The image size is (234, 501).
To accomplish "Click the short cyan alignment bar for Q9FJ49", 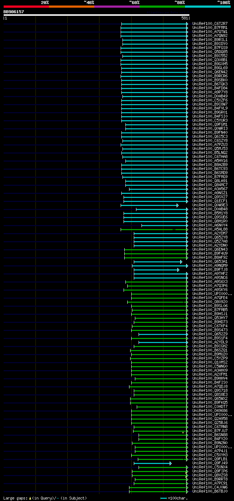I will tap(152, 463).
